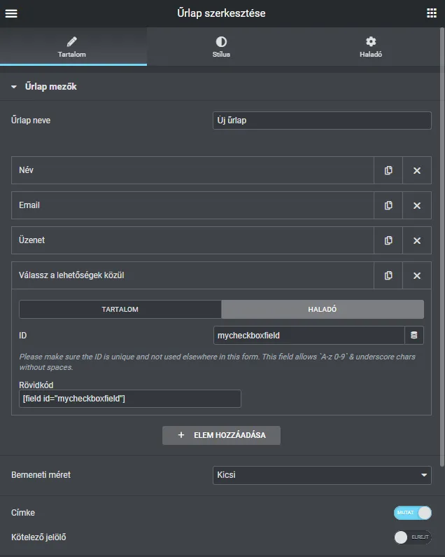The width and height of the screenshot is (445, 557).
Task: Duplicate the Email field
Action: point(388,205)
